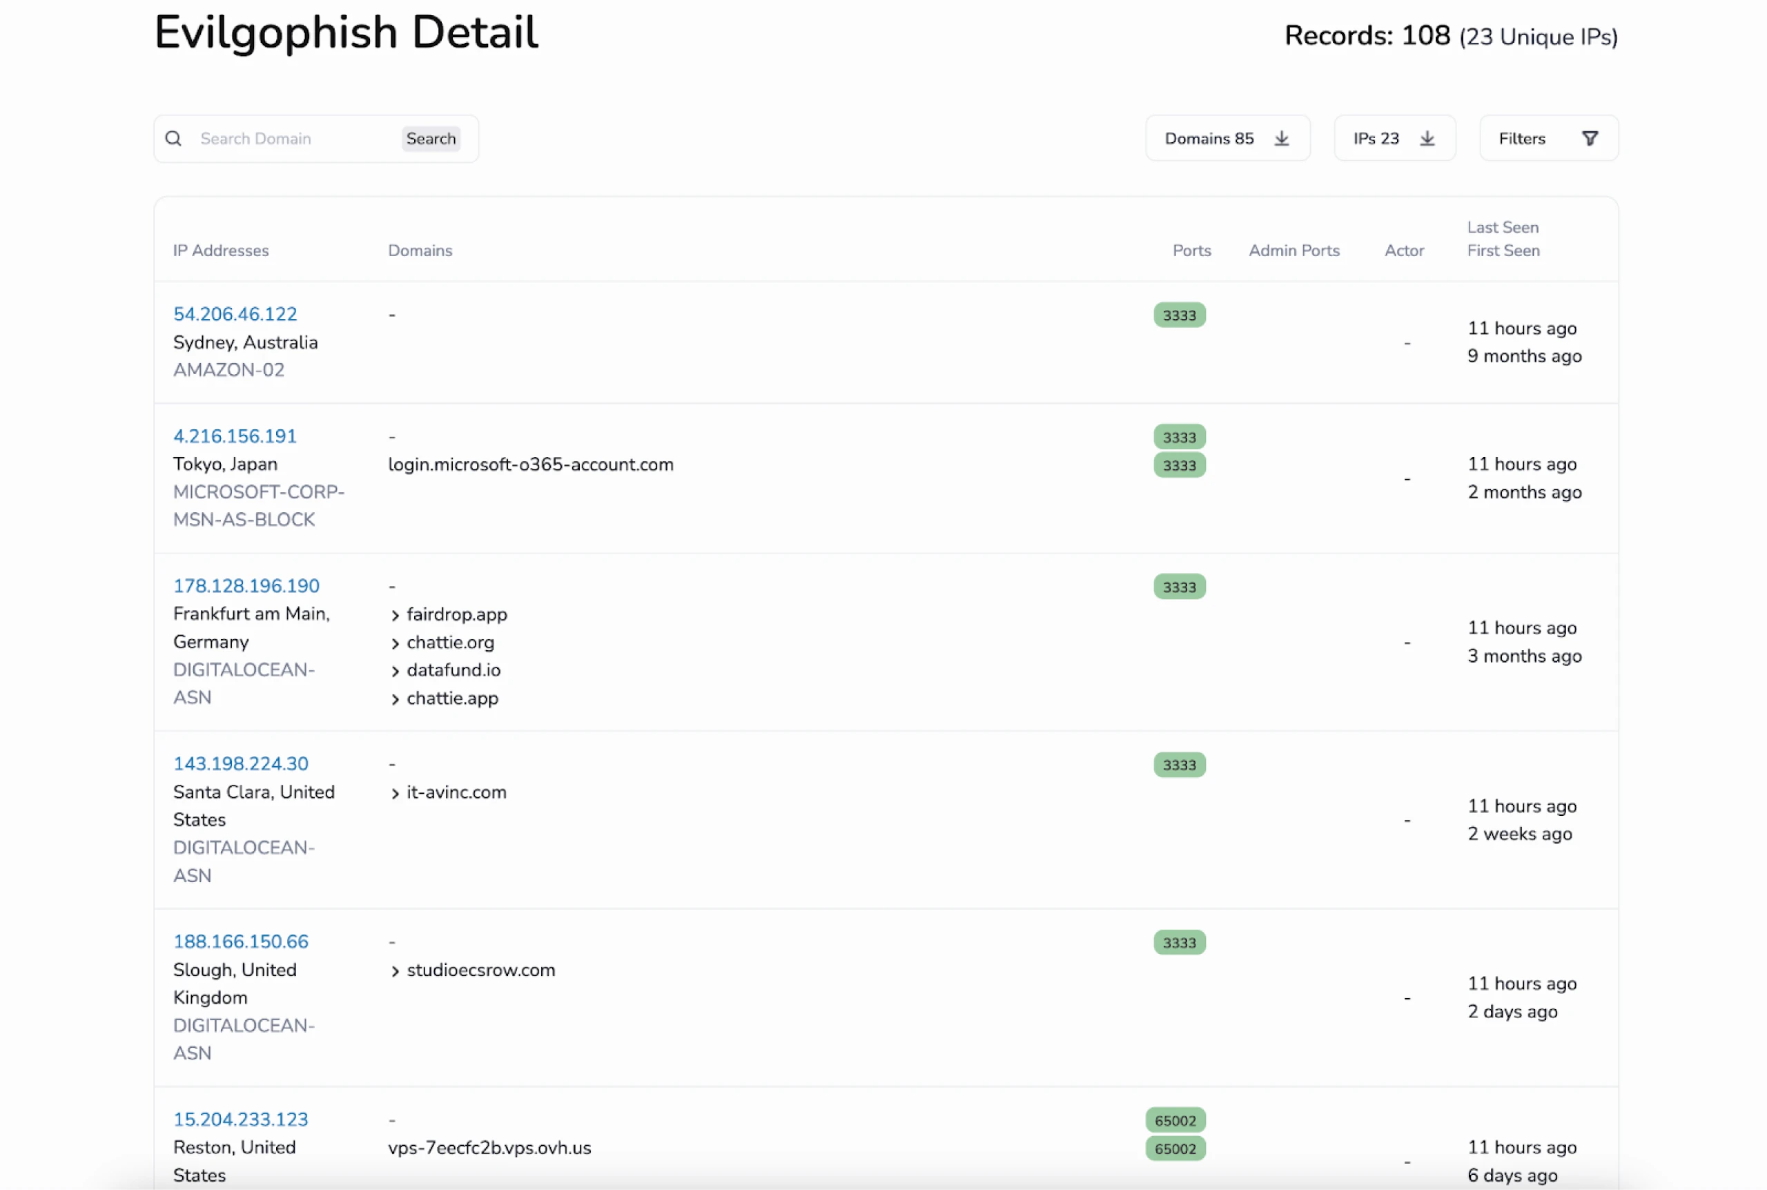Click the IP Addresses column header
Viewport: 1767px width, 1190px height.
coord(221,251)
